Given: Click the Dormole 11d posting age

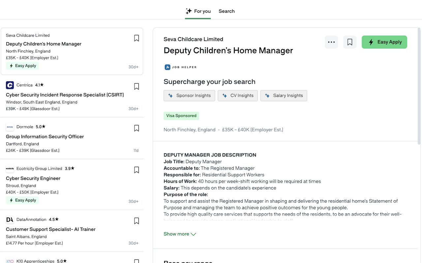Looking at the screenshot, I should (x=136, y=151).
